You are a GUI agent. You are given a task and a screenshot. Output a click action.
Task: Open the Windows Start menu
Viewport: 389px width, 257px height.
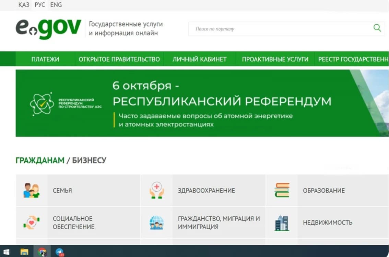click(7, 252)
